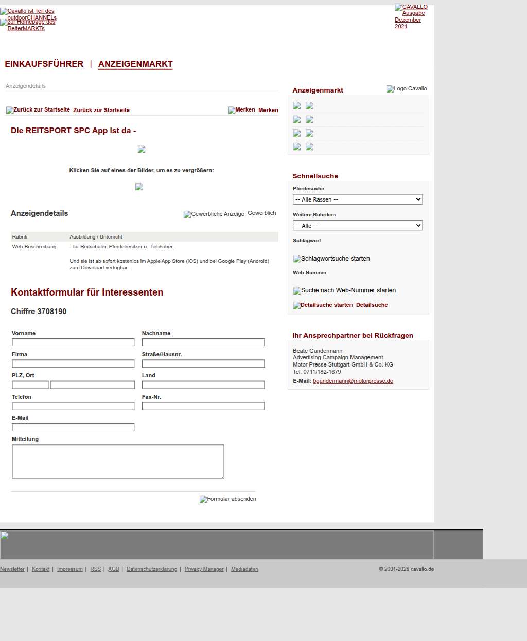
Task: Switch to the EINKAUFSFÜHRER tab
Action: (44, 64)
